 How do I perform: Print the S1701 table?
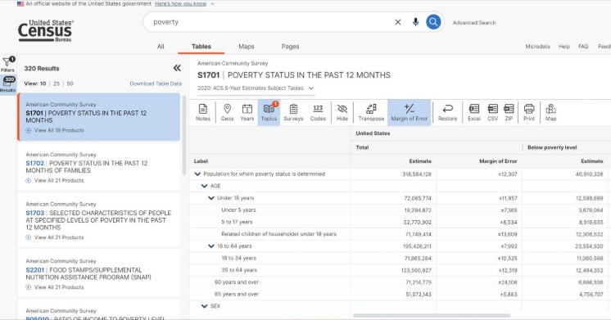coord(529,112)
